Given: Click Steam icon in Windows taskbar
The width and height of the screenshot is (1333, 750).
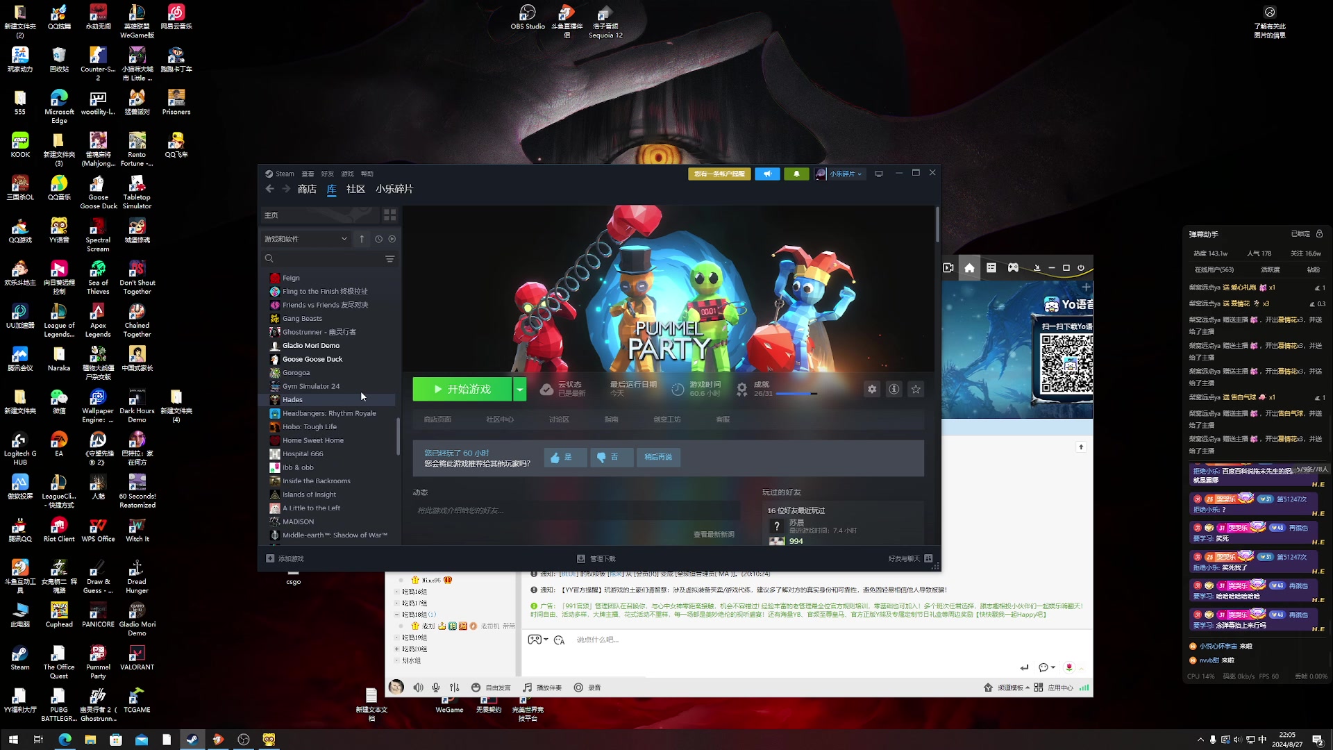Looking at the screenshot, I should (192, 740).
